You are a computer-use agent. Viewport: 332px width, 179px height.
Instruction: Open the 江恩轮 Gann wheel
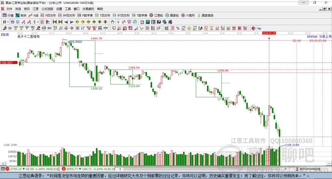click(156, 16)
